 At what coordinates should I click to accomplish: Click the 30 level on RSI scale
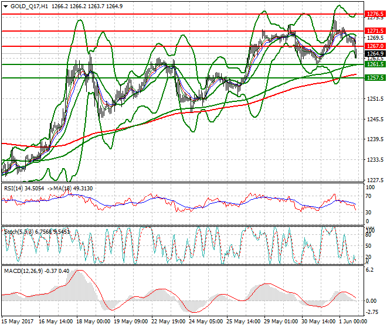coord(368,213)
